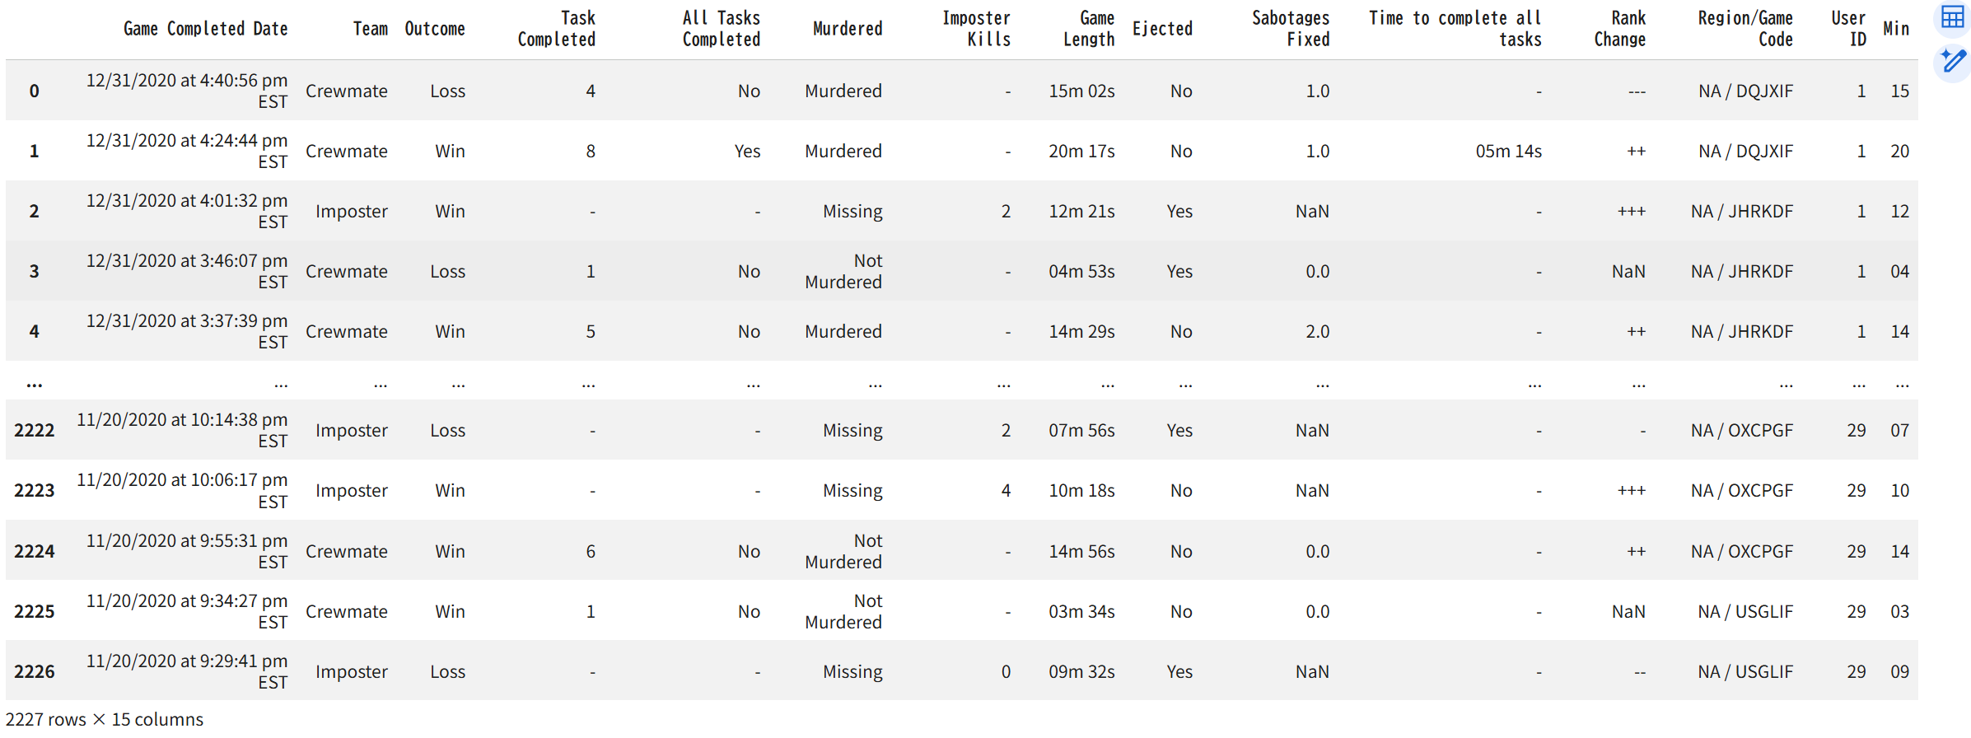Click the suggest charts pencil icon
The image size is (1971, 738).
[x=1952, y=61]
